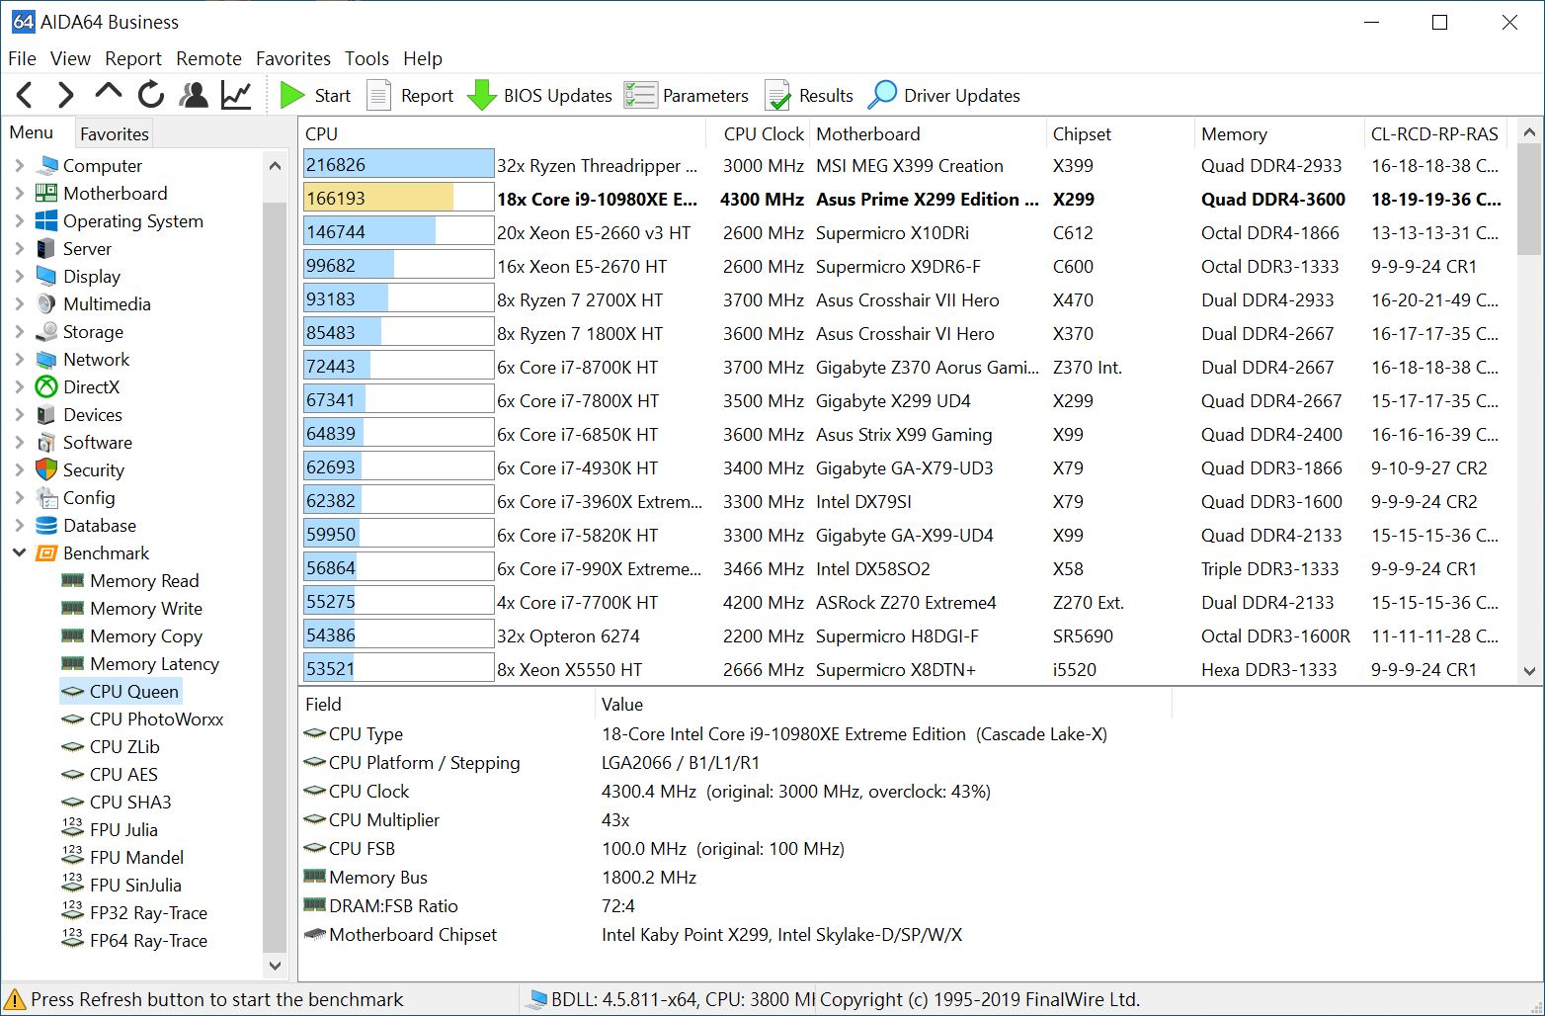Select the Motherboard tree icon
The height and width of the screenshot is (1016, 1545).
click(46, 193)
